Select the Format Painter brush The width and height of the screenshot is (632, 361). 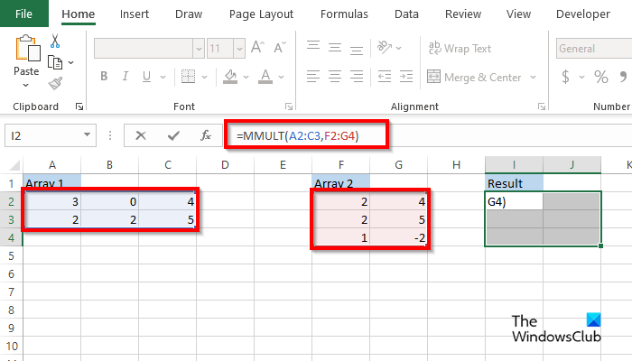coord(55,84)
